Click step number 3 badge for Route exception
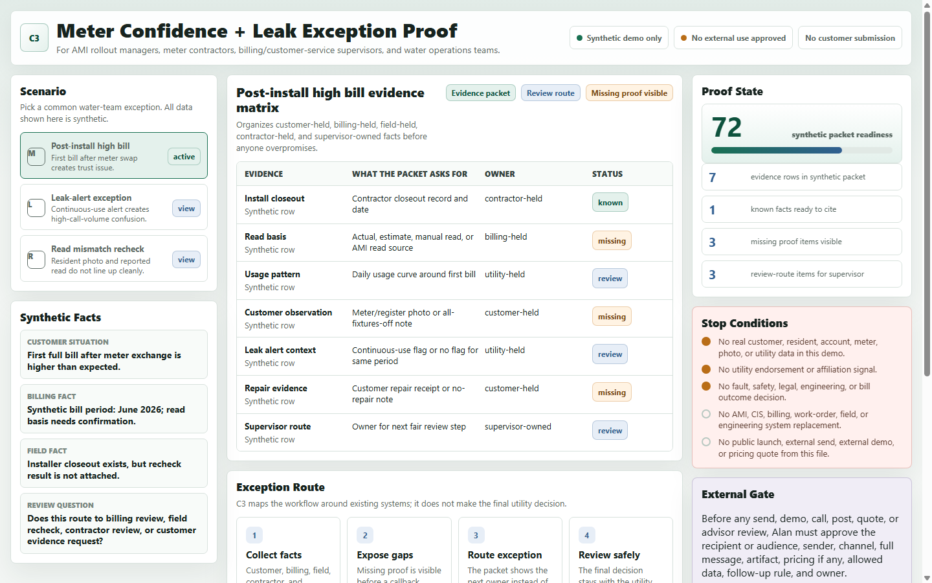Viewport: 932px width, 583px height. [x=476, y=535]
